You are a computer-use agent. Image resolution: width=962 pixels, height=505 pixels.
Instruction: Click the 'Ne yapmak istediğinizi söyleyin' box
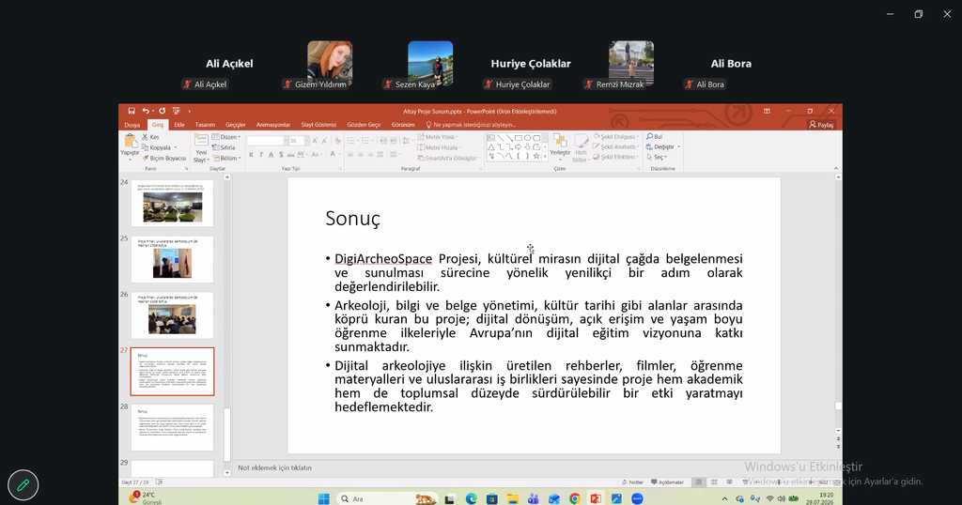click(x=471, y=125)
